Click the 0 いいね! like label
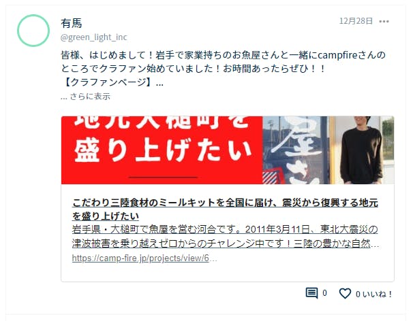413x321 pixels. coord(373,294)
